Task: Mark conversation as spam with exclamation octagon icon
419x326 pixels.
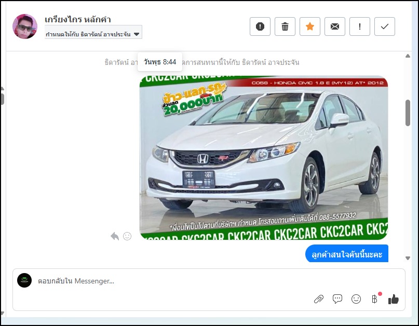Action: [260, 26]
